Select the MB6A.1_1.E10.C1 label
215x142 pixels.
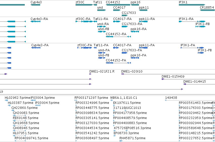coord(124,98)
